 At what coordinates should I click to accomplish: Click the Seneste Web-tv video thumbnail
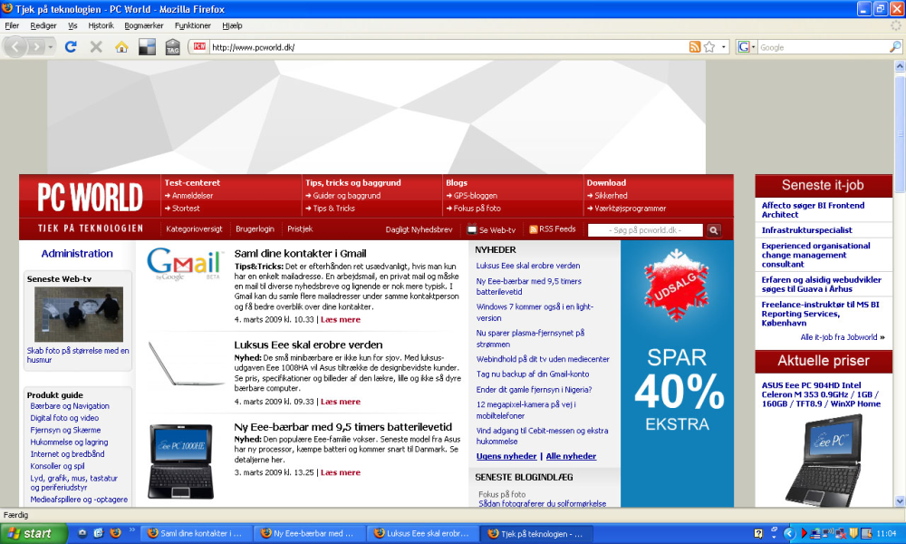(x=79, y=315)
